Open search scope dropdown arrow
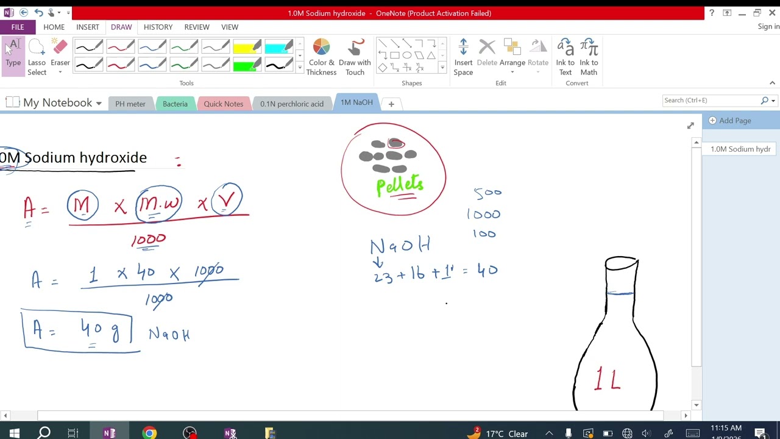 [x=773, y=101]
